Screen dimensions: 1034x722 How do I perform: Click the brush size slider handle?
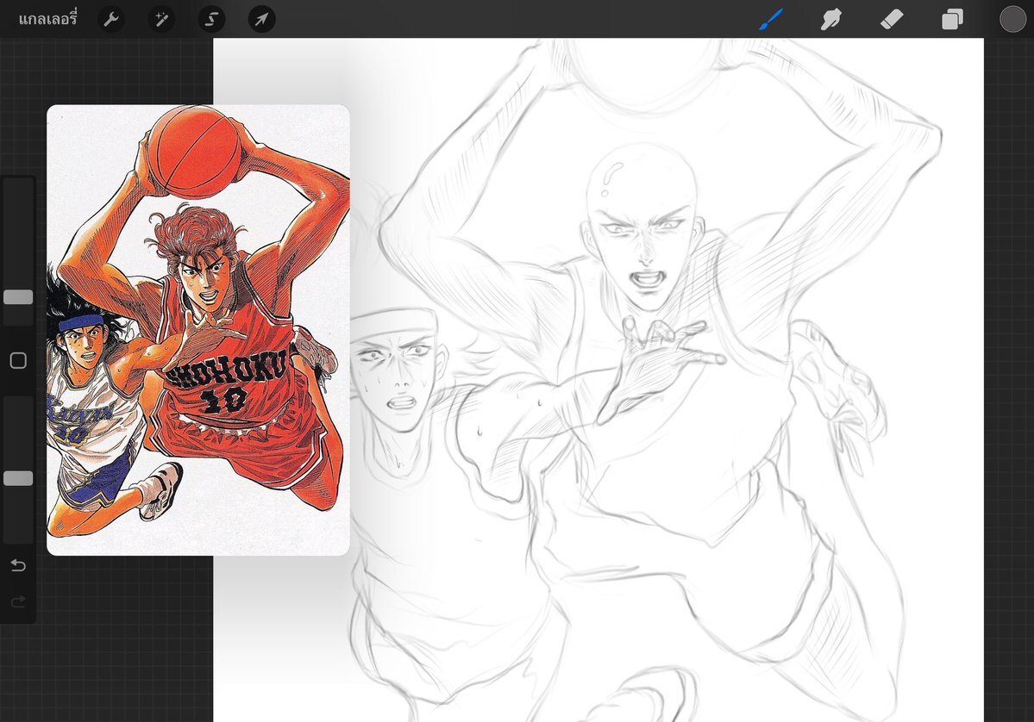coord(18,297)
